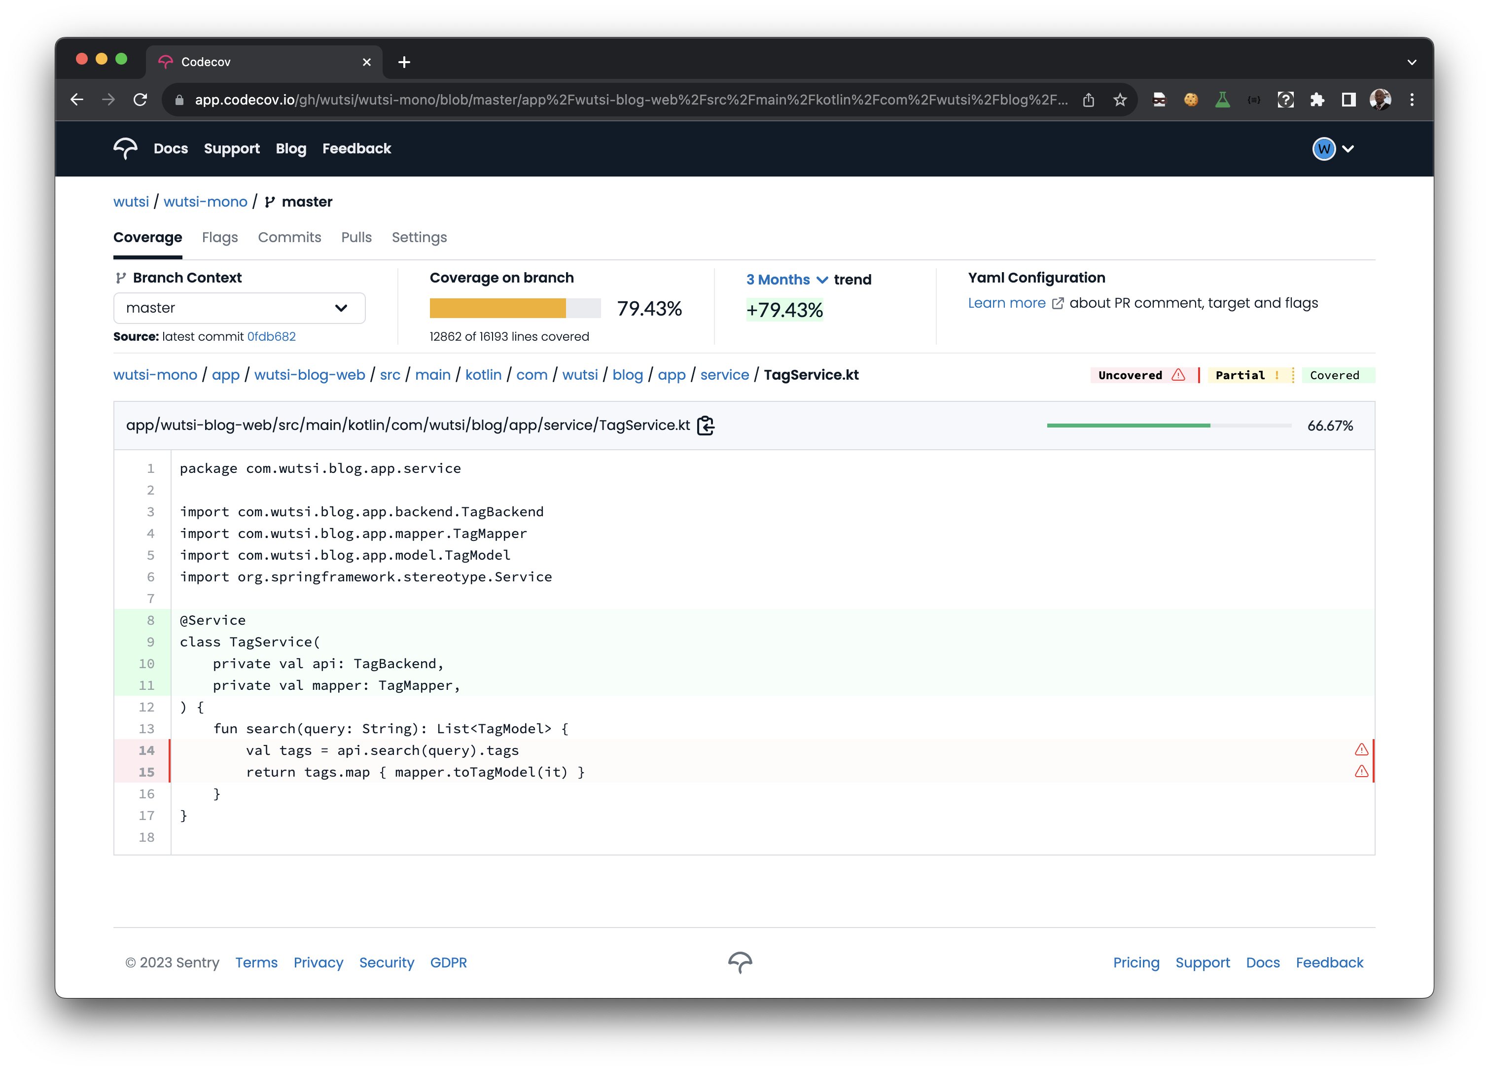
Task: Click the Learn more Yaml configuration link
Action: [x=1006, y=303]
